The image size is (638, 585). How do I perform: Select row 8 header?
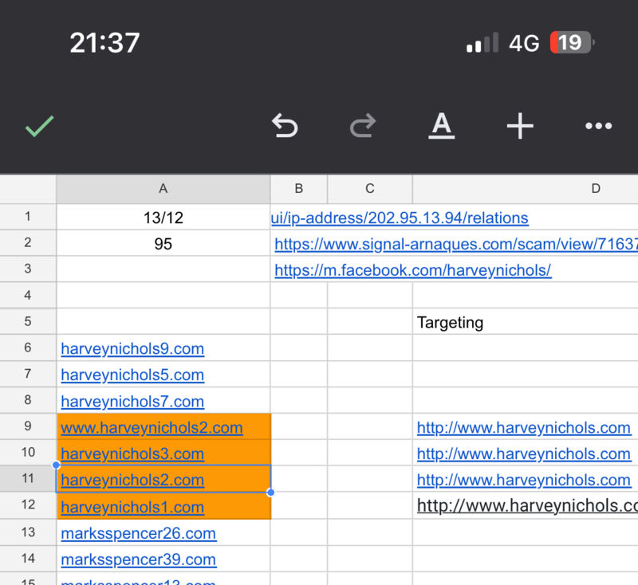[28, 400]
